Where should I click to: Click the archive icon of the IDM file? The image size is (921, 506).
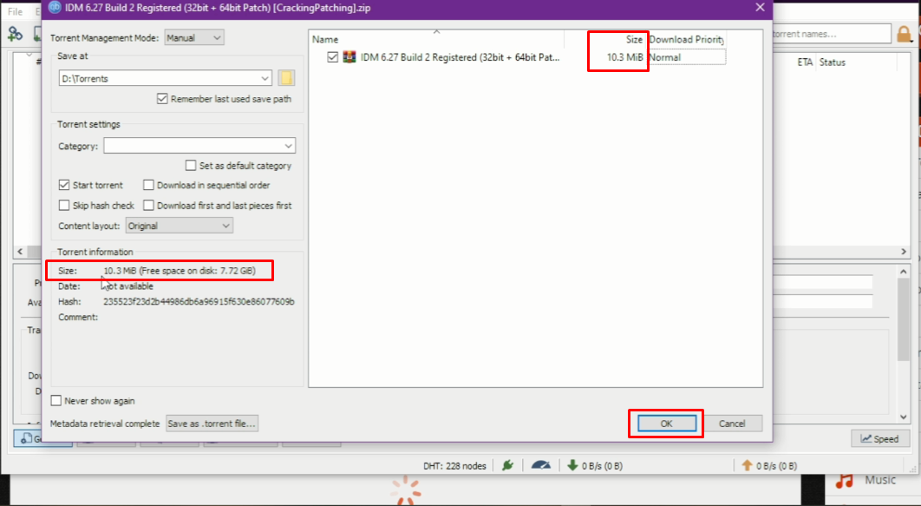(349, 57)
